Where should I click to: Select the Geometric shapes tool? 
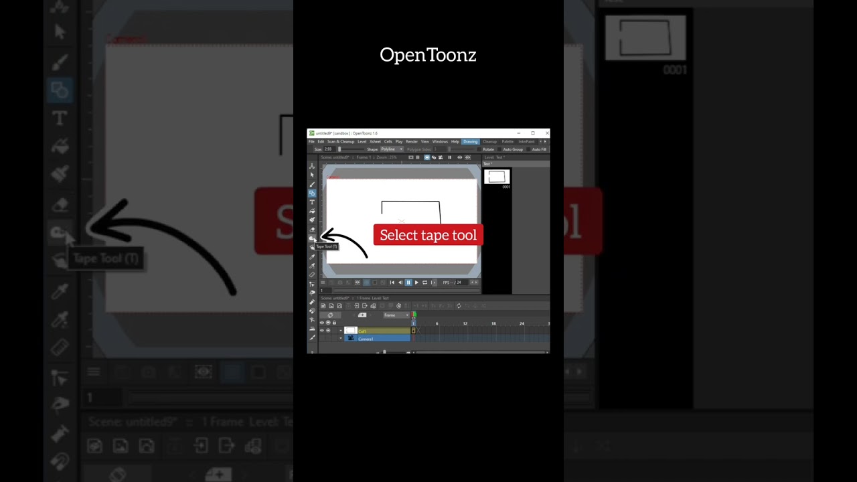(x=312, y=193)
